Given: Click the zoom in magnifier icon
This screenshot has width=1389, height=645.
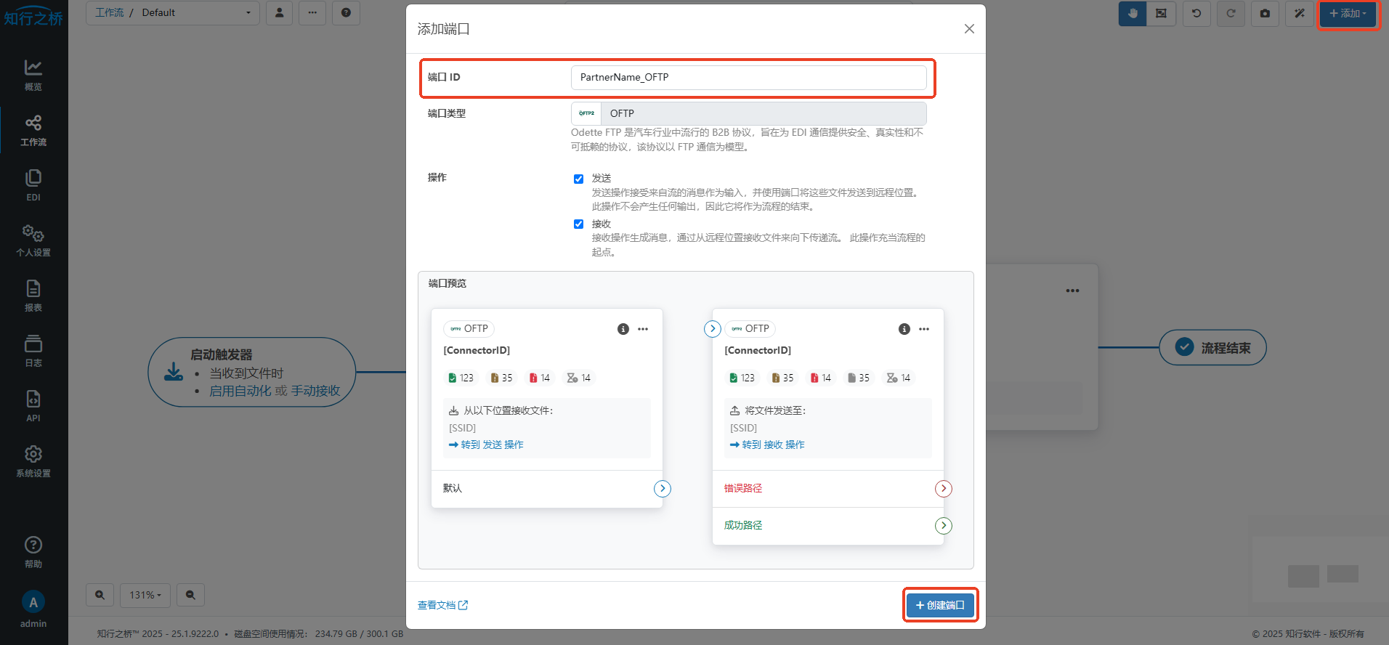Looking at the screenshot, I should pyautogui.click(x=100, y=595).
